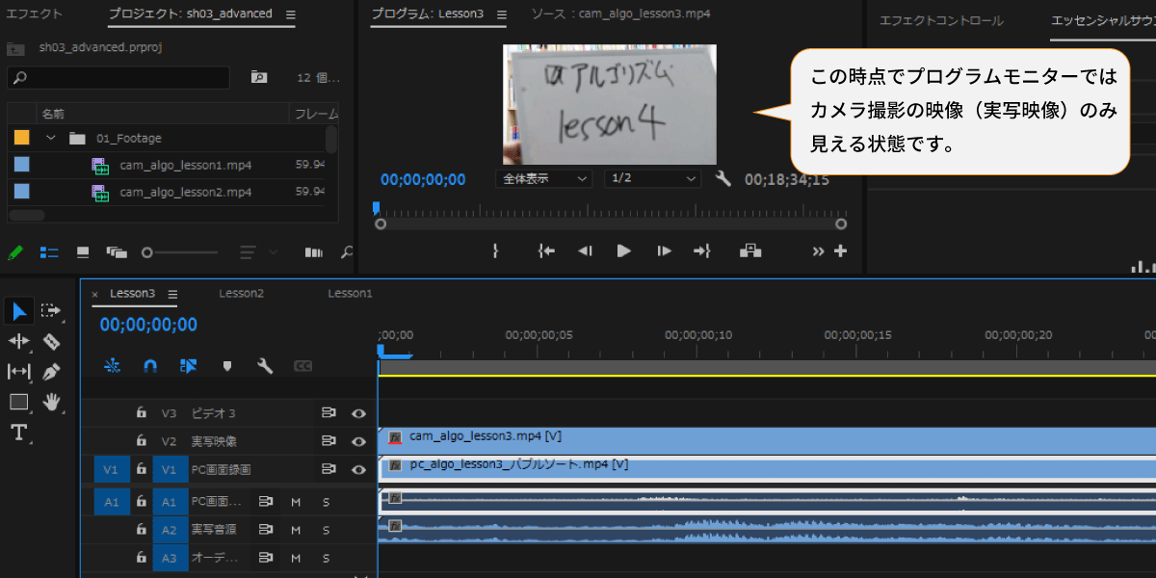Play the Lesson3 program monitor
1156x578 pixels.
623,250
